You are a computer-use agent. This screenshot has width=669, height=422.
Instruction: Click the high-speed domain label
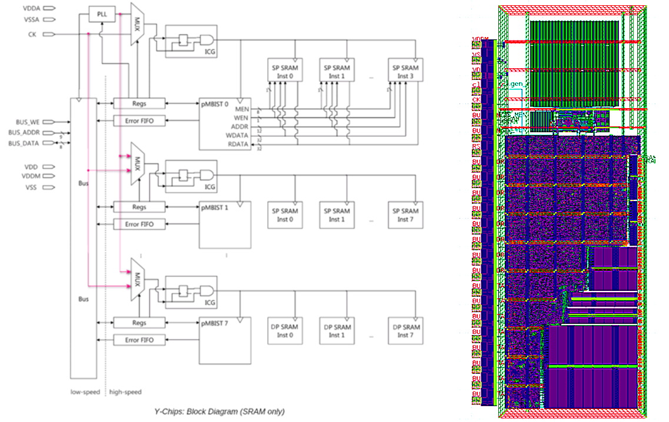125,392
